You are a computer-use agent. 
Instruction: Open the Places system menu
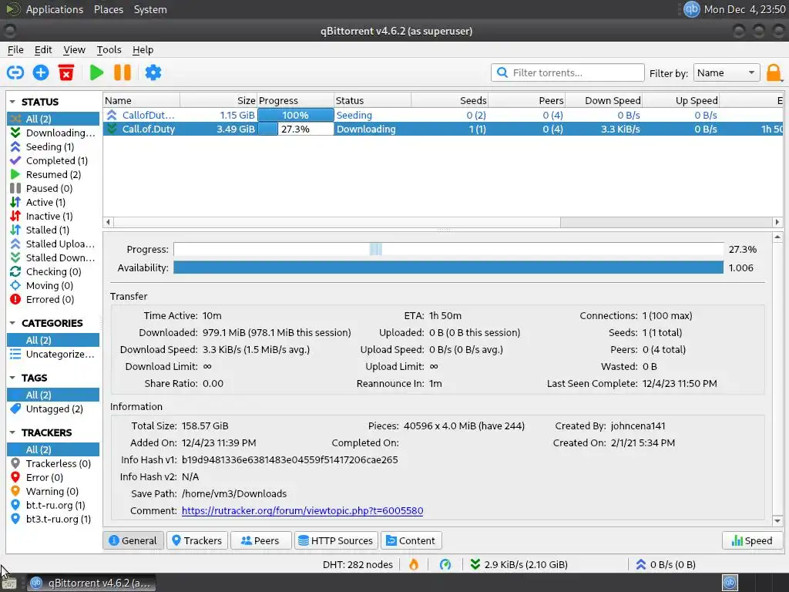[x=108, y=9]
